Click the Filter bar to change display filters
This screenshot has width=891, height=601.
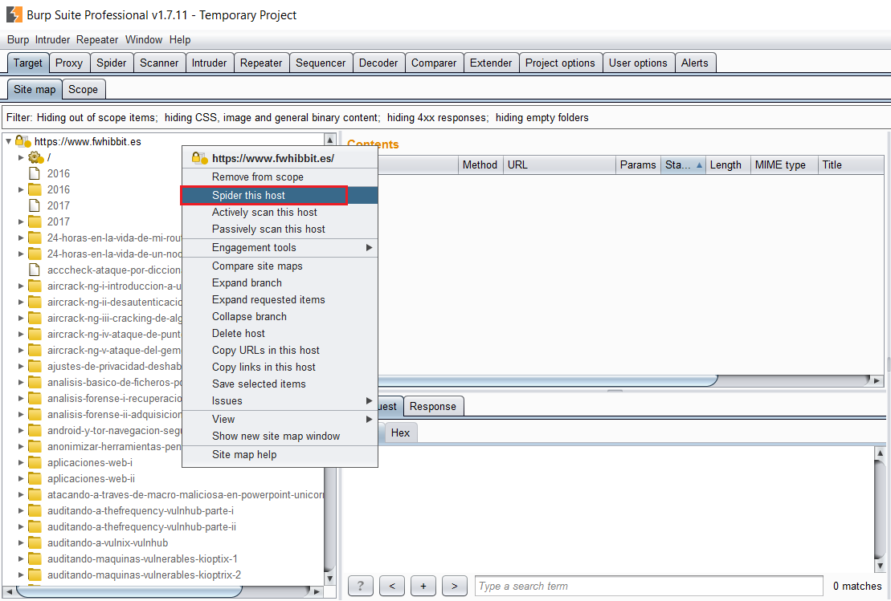coord(297,117)
